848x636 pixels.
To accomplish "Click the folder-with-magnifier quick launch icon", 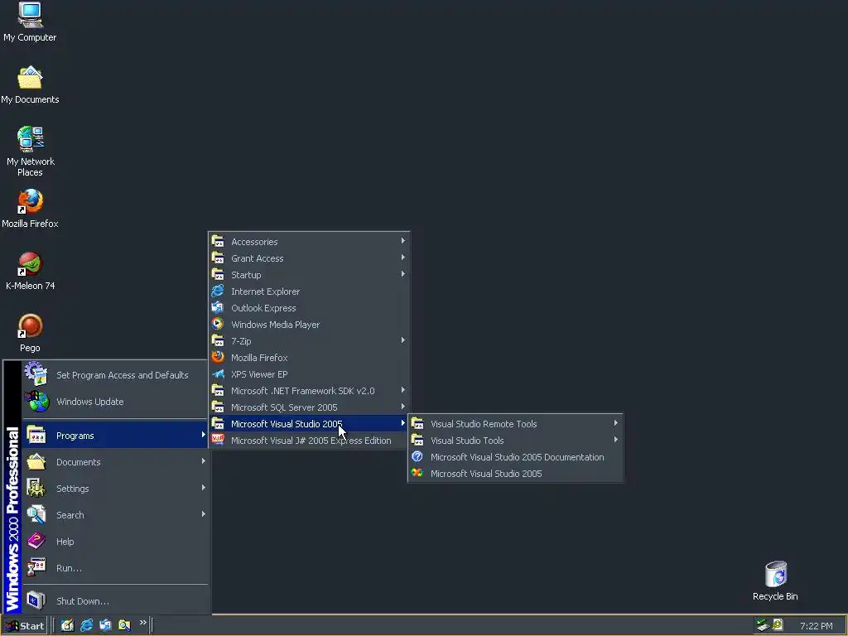I will click(124, 625).
